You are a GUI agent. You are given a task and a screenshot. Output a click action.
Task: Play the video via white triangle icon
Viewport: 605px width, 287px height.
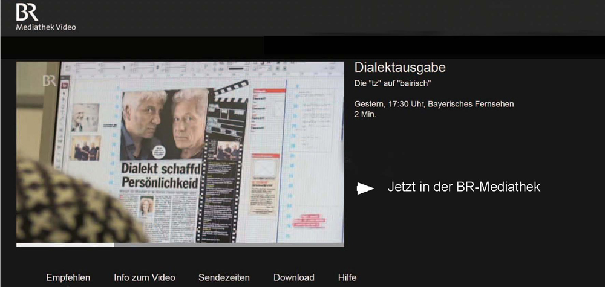[365, 188]
